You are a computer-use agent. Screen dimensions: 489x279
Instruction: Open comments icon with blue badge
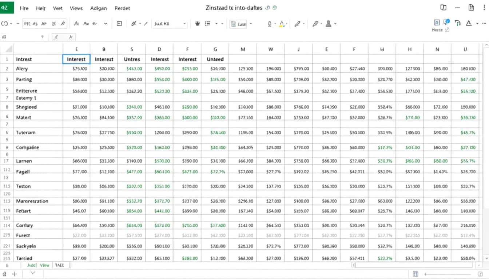coord(446,23)
